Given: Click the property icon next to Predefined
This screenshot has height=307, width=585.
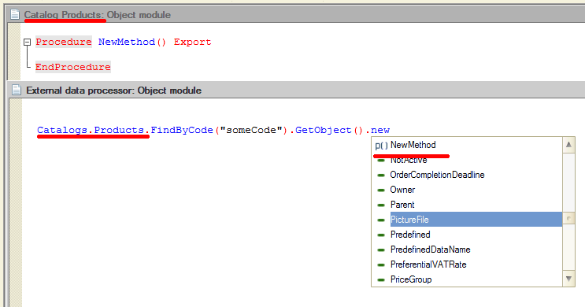Looking at the screenshot, I should pos(381,235).
